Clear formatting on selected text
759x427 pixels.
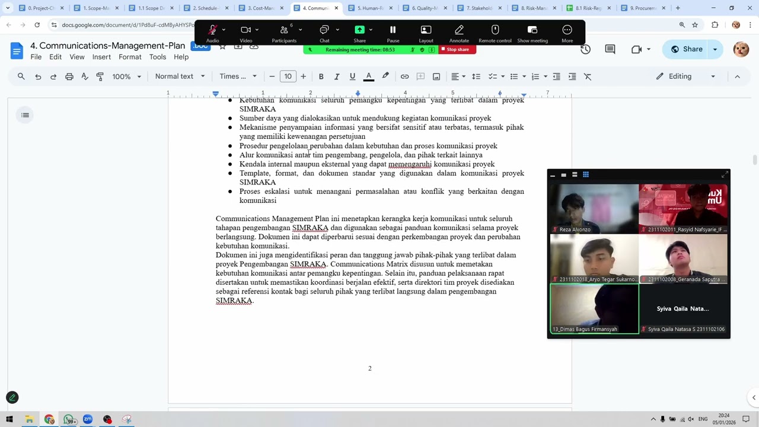[588, 77]
